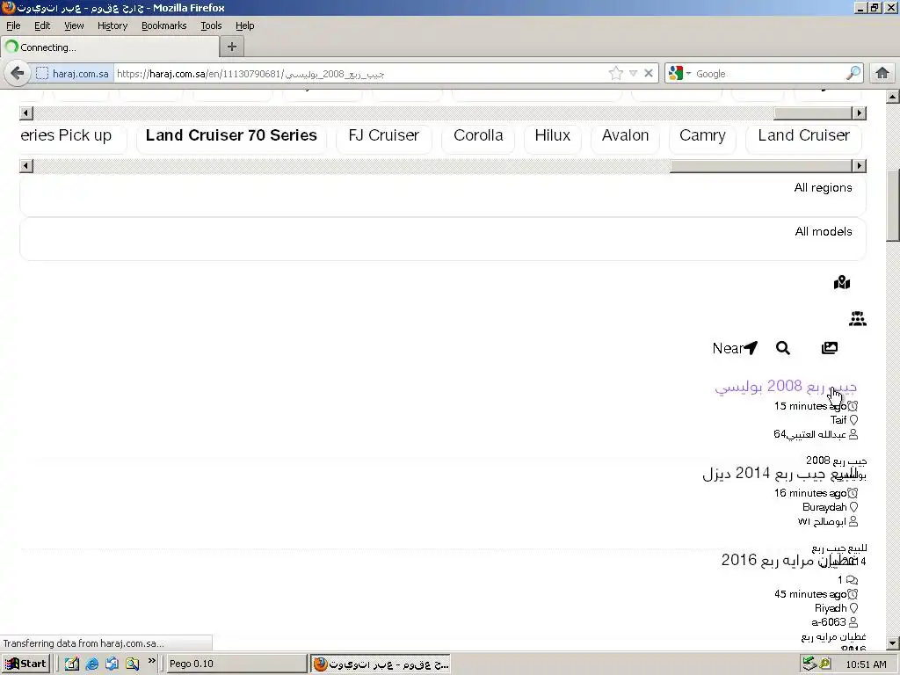Click the models row horizontal scrollbar thumb
Screen dimensions: 900x675
(761, 166)
